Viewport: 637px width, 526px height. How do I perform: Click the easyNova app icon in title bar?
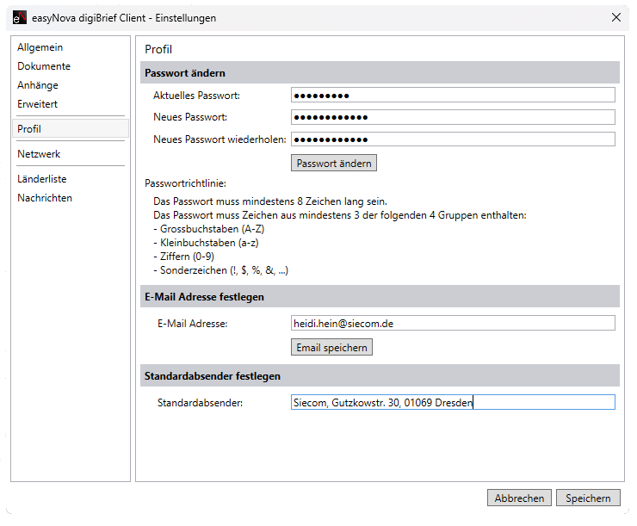20,17
